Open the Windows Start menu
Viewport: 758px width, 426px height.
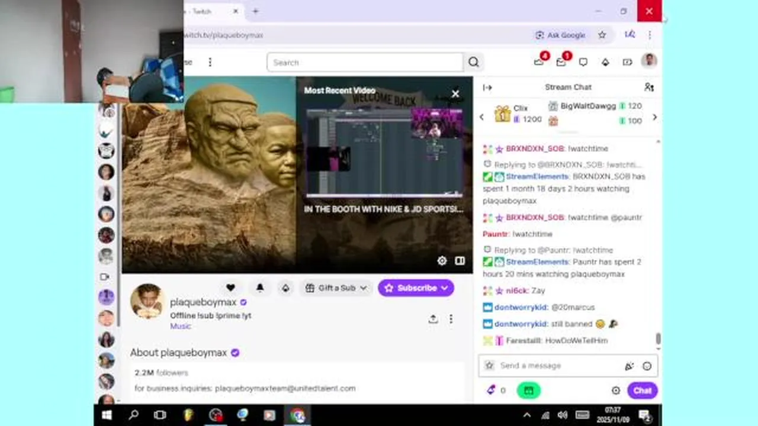107,415
